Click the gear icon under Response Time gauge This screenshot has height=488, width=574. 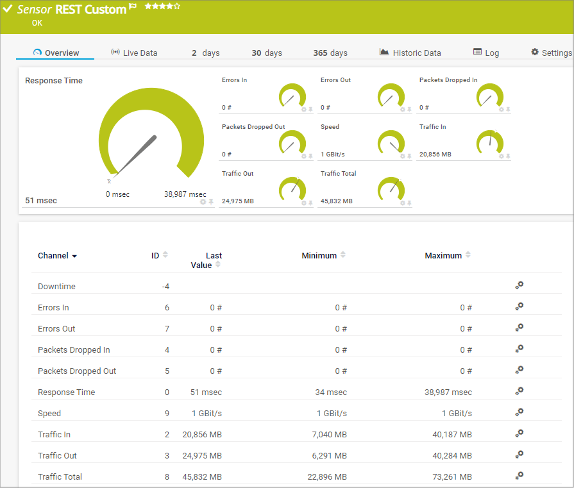click(203, 202)
